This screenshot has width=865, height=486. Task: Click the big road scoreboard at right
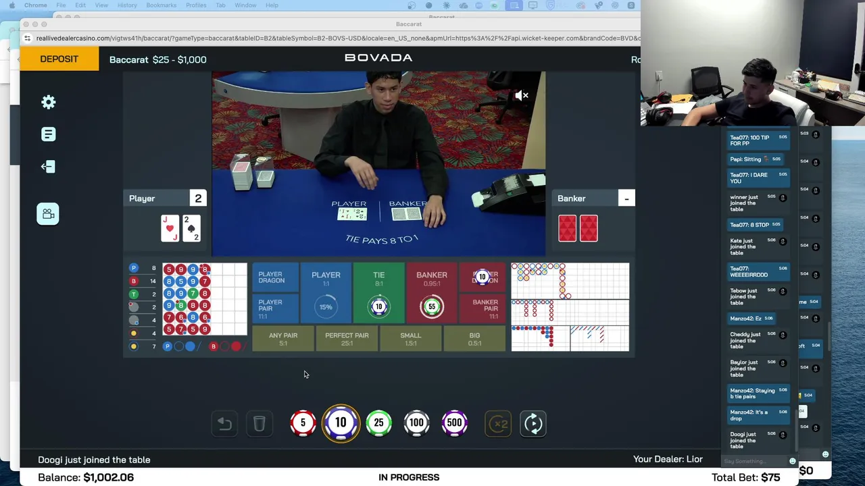point(570,281)
